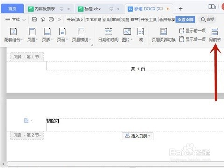
Task: Click 显示前一项 show previous
Action: tap(192, 31)
